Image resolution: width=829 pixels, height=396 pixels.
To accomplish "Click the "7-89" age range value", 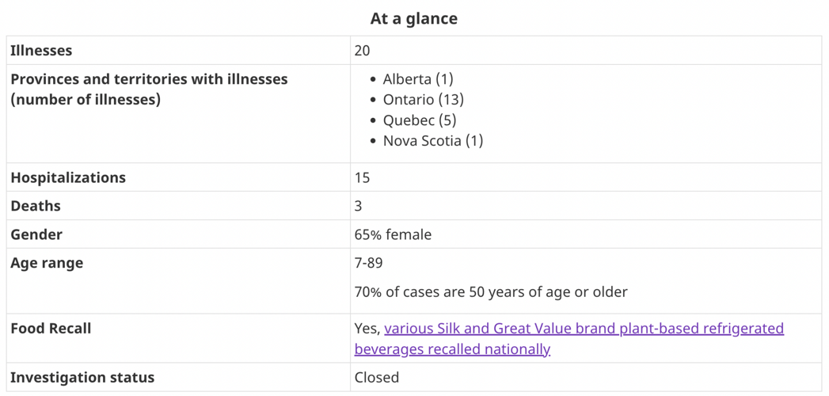I will (368, 263).
